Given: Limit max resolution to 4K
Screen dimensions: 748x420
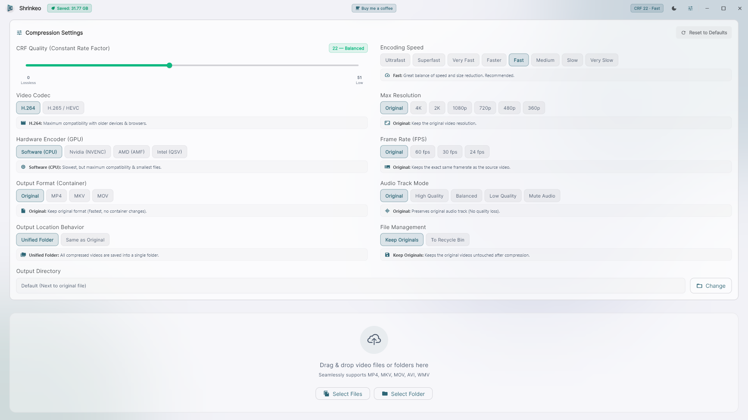Looking at the screenshot, I should tap(418, 108).
